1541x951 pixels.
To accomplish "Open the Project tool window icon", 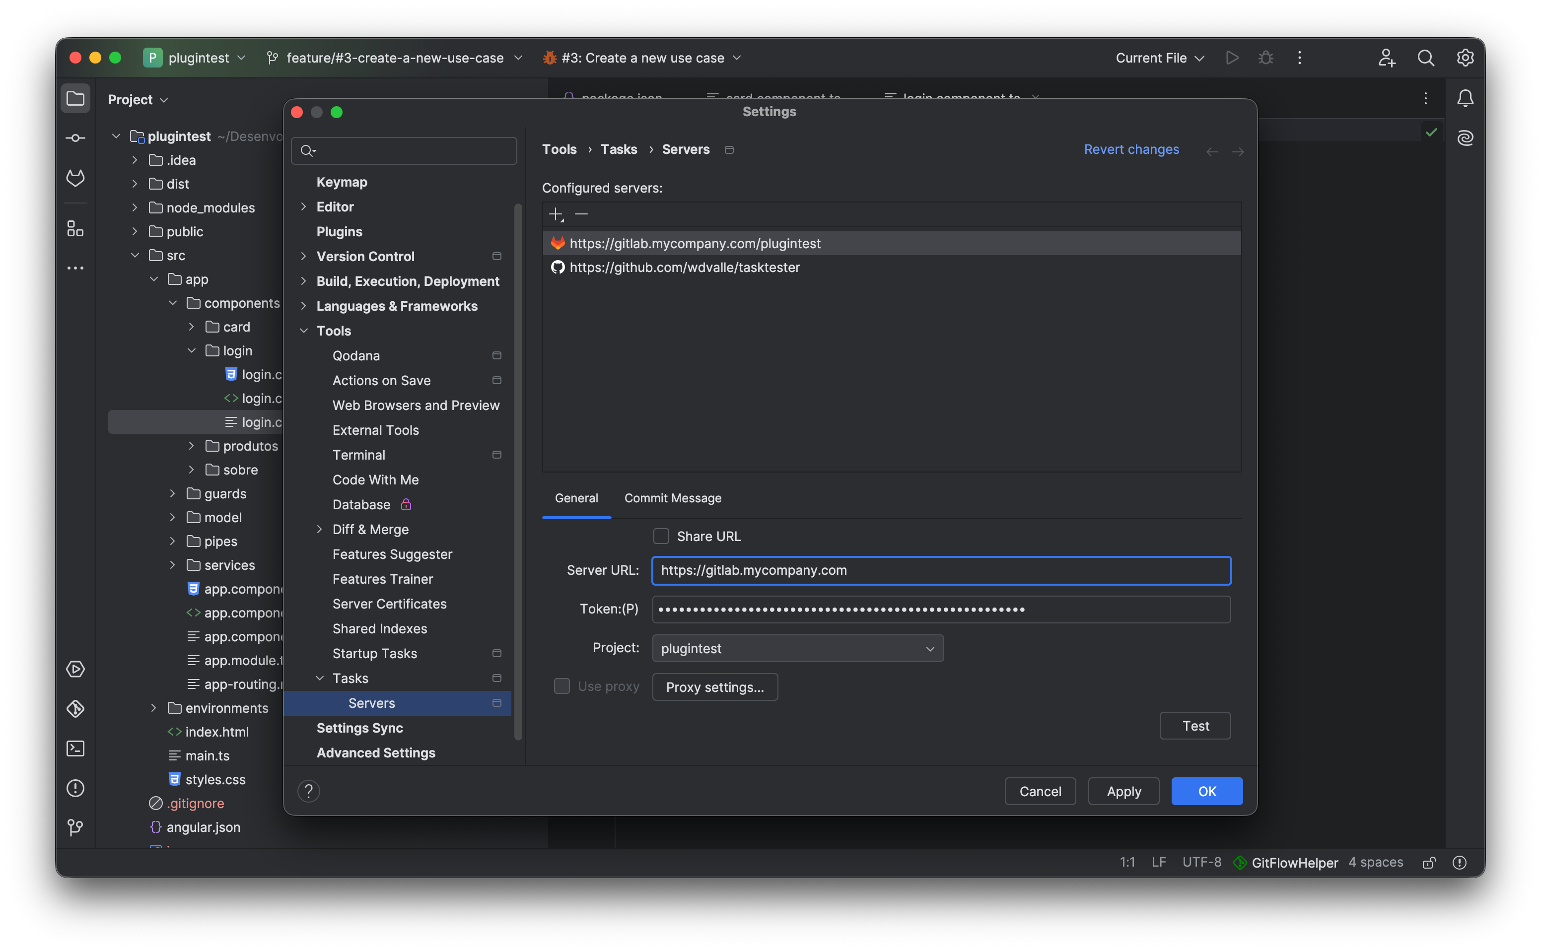I will coord(75,99).
